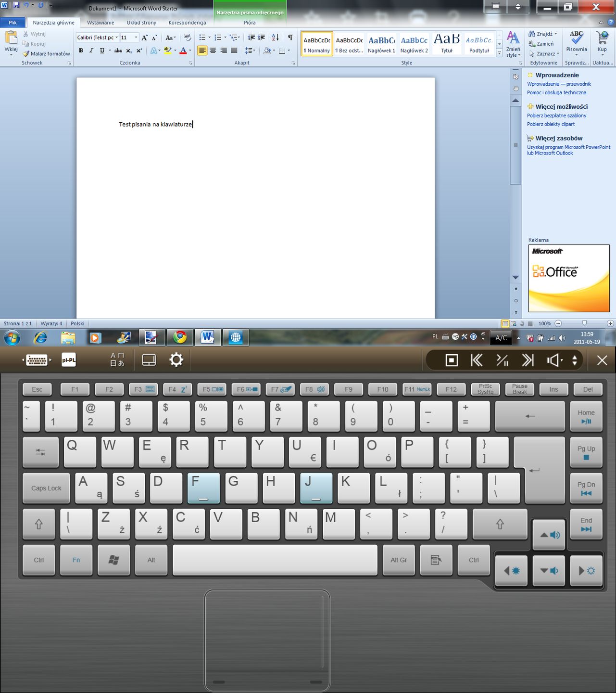Open the font size dropdown
Image resolution: width=616 pixels, height=693 pixels.
(136, 38)
